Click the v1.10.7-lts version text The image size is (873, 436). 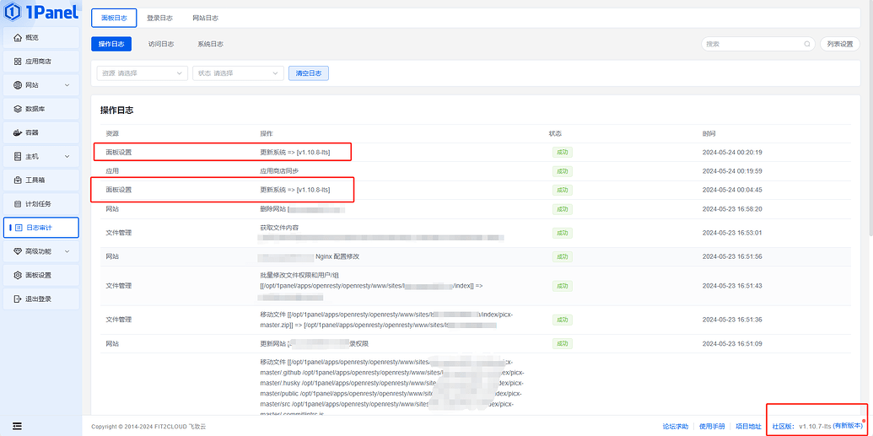(x=815, y=426)
